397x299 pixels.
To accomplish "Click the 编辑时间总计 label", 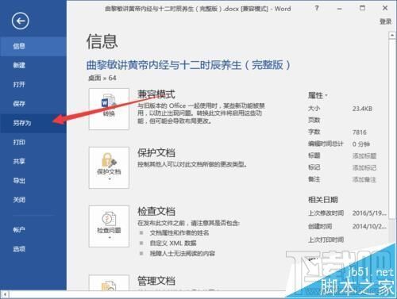I will [326, 144].
